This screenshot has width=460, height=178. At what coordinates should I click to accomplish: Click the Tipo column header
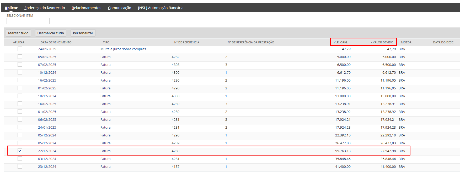pos(106,42)
